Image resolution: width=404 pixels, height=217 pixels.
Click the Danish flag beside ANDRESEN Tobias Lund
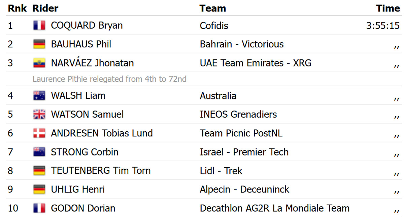pyautogui.click(x=39, y=133)
